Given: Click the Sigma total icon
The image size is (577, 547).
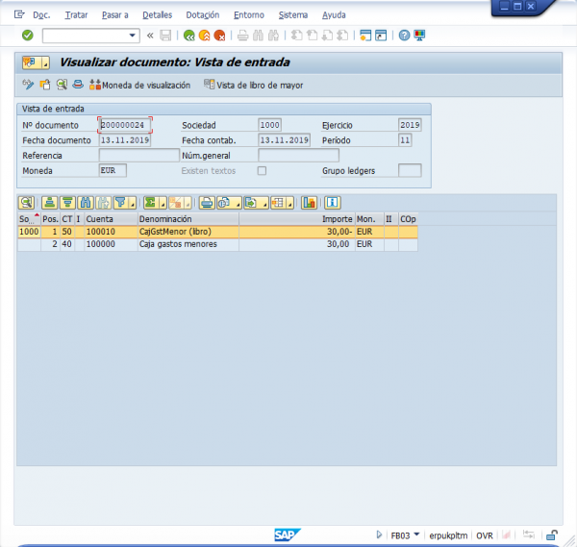Looking at the screenshot, I should point(151,203).
